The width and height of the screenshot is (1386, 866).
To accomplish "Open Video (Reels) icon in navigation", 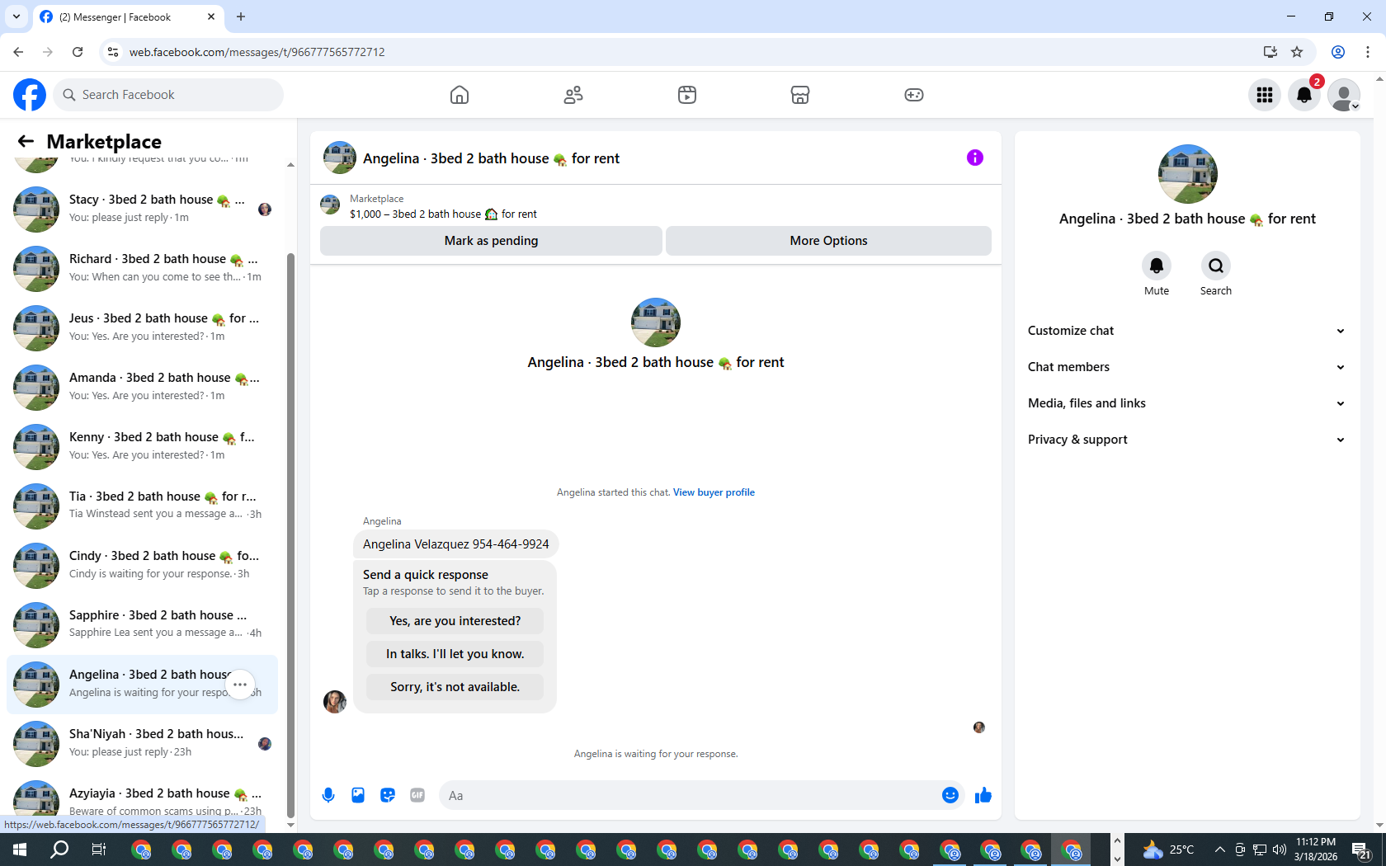I will (687, 95).
